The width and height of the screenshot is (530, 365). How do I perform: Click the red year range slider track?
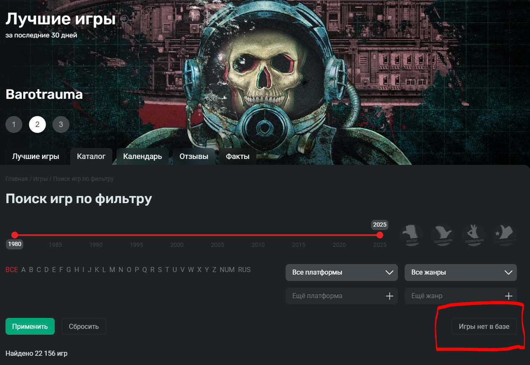coord(197,235)
